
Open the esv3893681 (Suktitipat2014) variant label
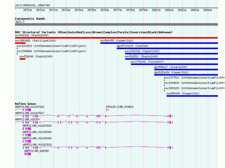[36, 41]
